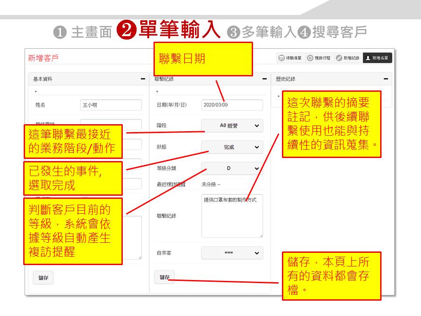421x316 pixels.
Task: Click the 基本資料 panel heading
Action: point(43,79)
